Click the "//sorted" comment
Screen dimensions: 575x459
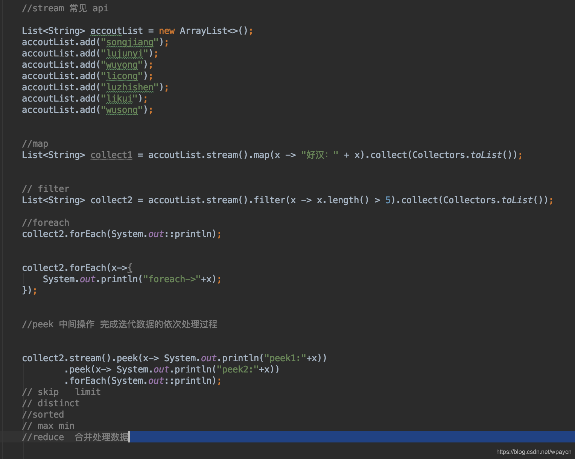[43, 415]
